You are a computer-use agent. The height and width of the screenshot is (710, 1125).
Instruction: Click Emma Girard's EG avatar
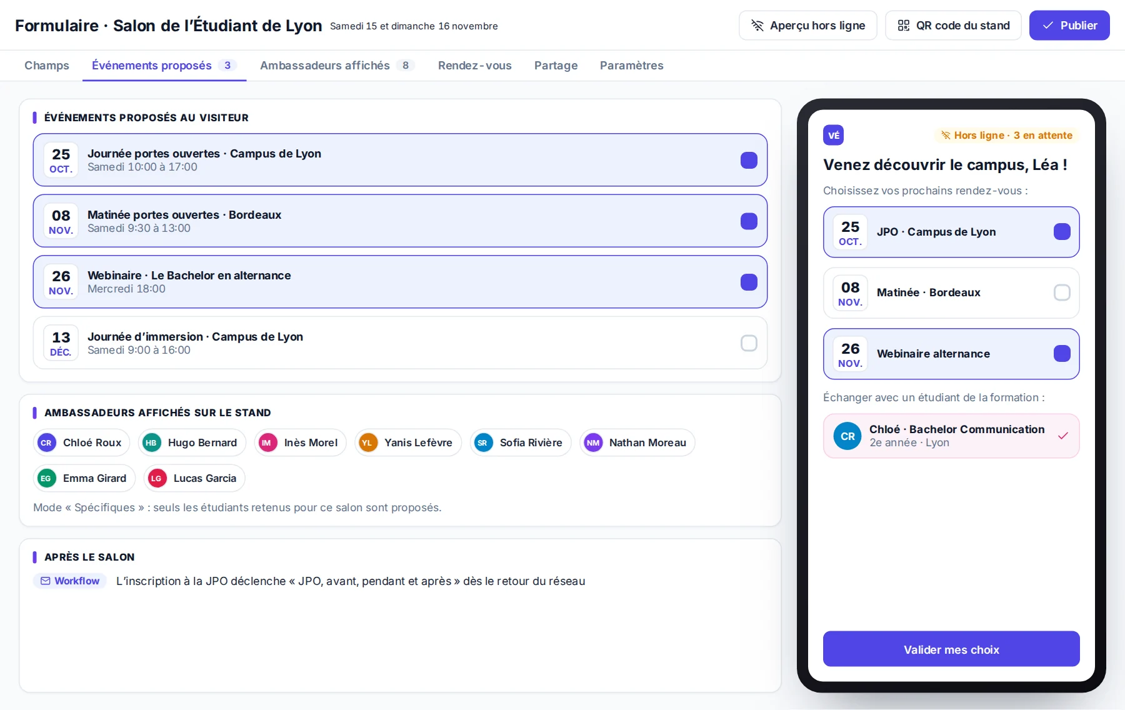pyautogui.click(x=46, y=478)
